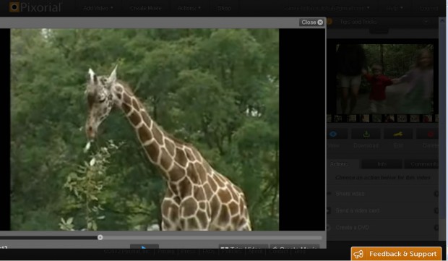The height and width of the screenshot is (261, 448).
Task: Click the green Download icon
Action: (x=366, y=134)
